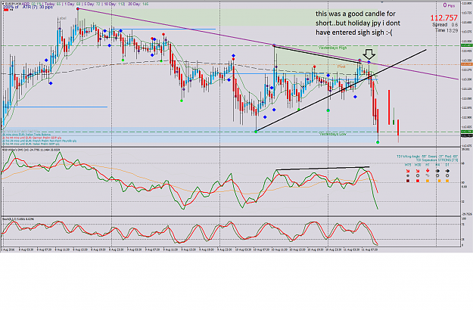Click the '11 Aug 07:30' time axis label
This screenshot has width=473, height=310.
tap(369, 250)
